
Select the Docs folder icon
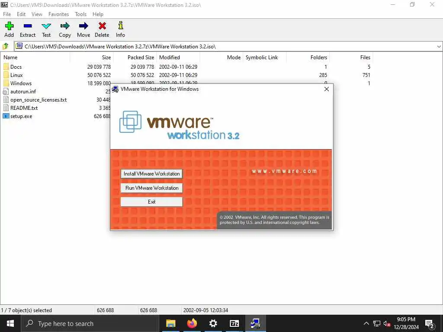[x=6, y=67]
